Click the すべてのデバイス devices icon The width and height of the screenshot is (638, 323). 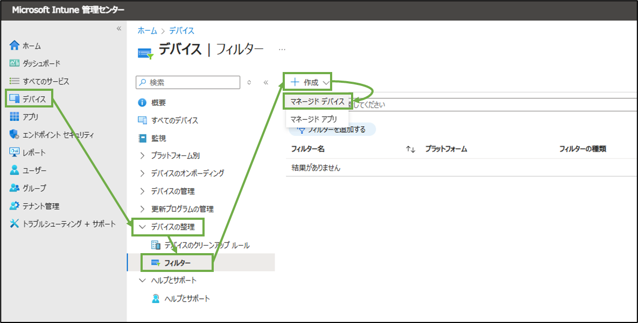click(x=142, y=120)
